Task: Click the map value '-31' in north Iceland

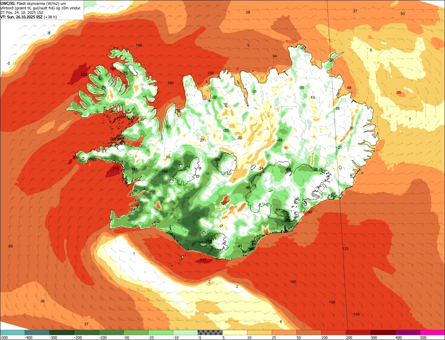Action: coord(254,92)
